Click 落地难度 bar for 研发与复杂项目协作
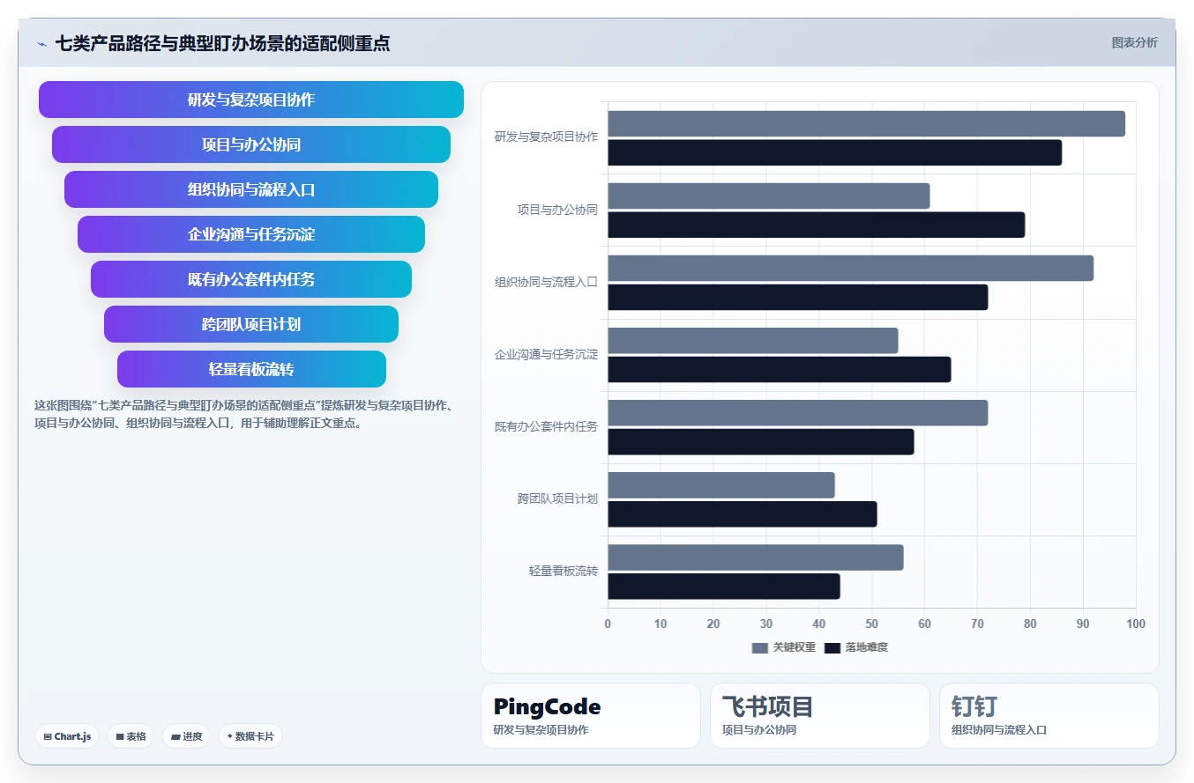The image size is (1194, 783). (x=834, y=152)
